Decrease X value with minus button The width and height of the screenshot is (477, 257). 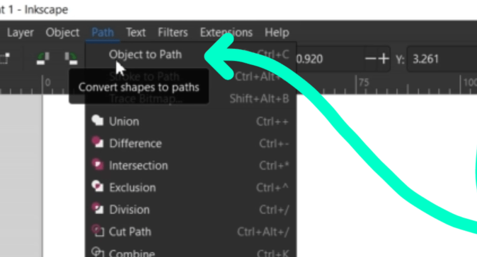(x=370, y=59)
